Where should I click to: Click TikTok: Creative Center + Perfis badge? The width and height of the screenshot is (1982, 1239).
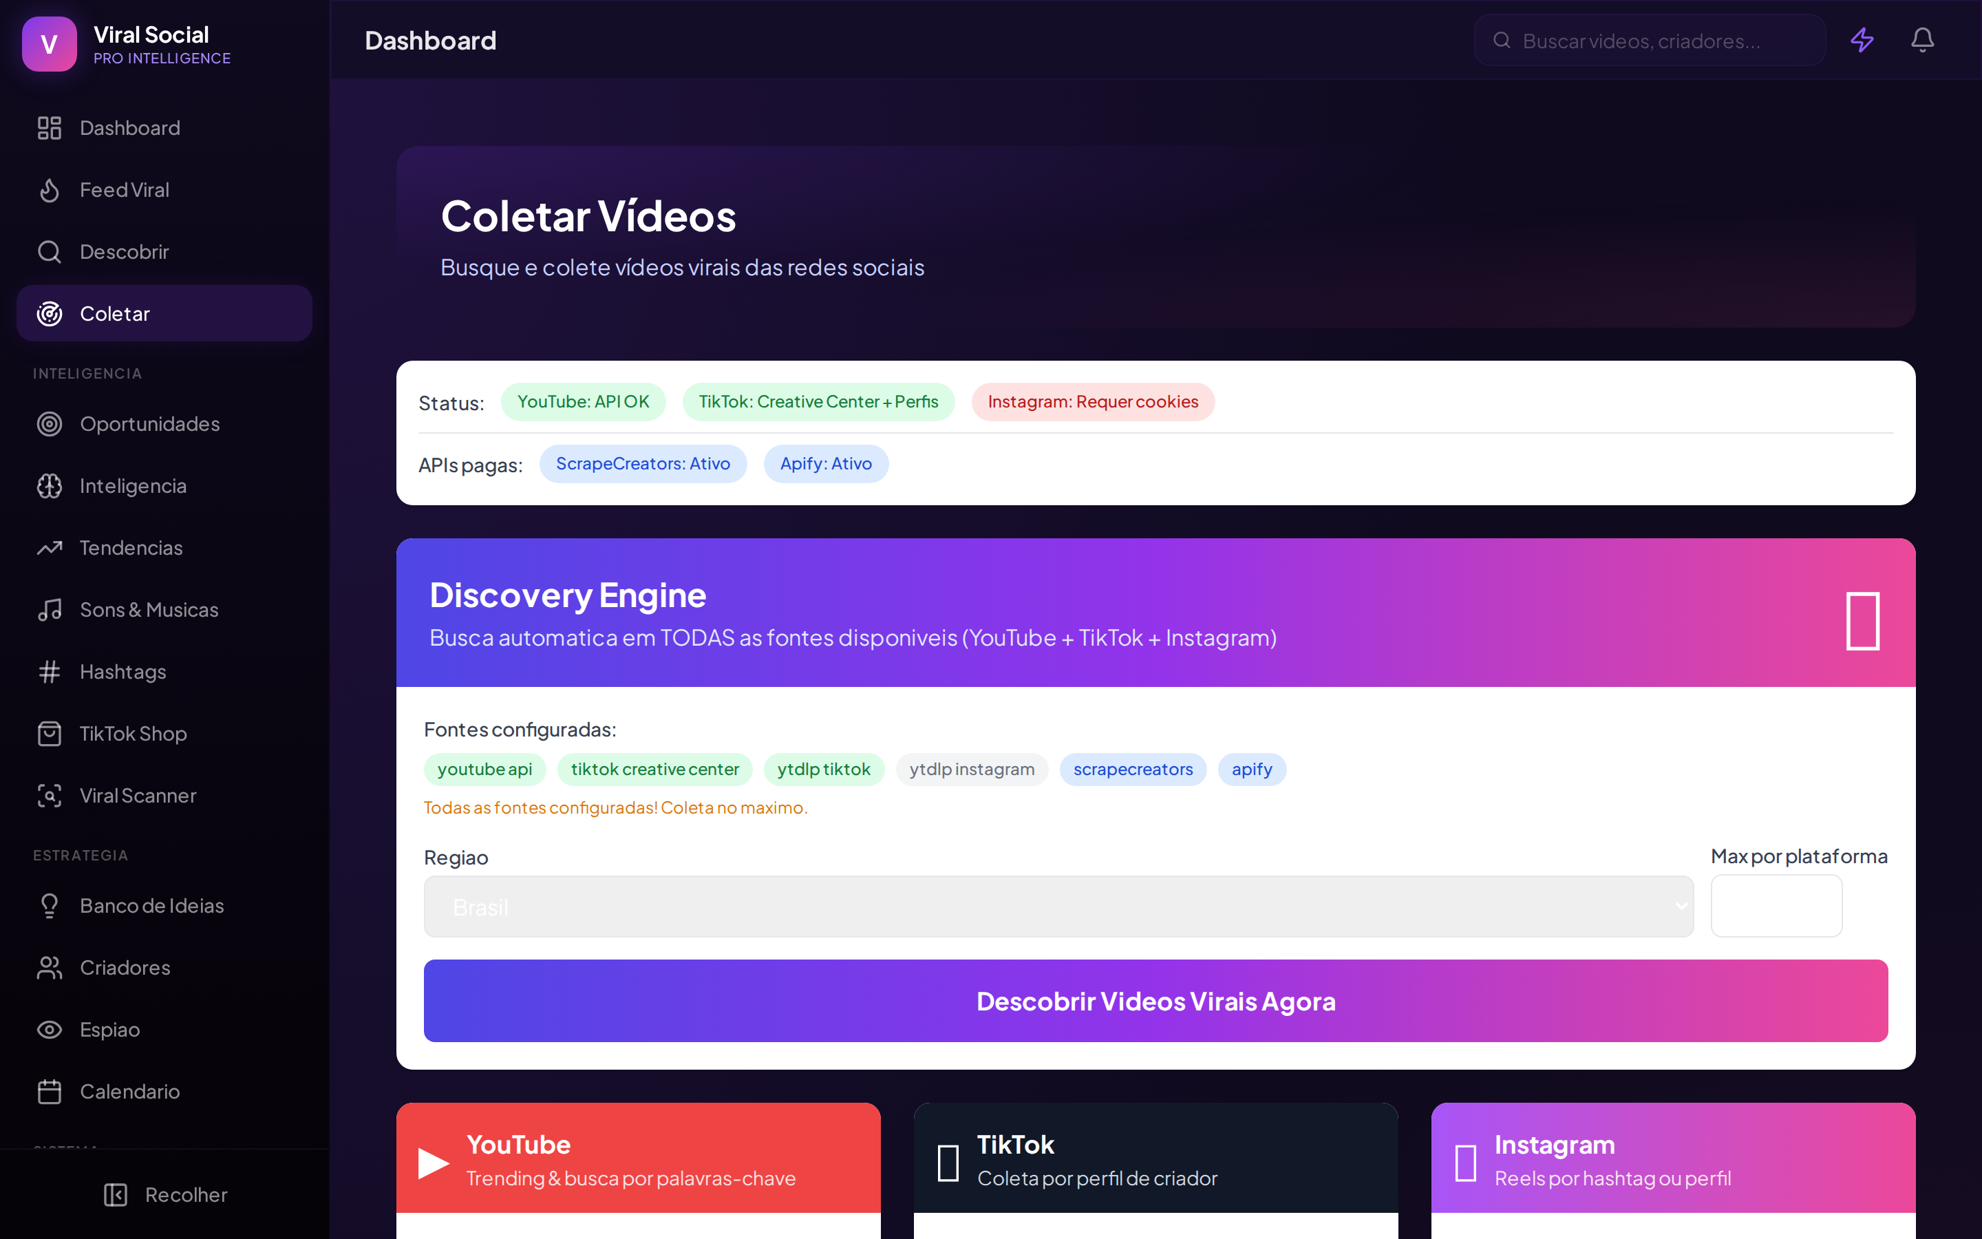[x=818, y=401]
